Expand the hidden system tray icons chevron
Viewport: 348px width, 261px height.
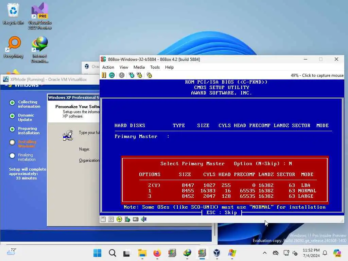264,253
